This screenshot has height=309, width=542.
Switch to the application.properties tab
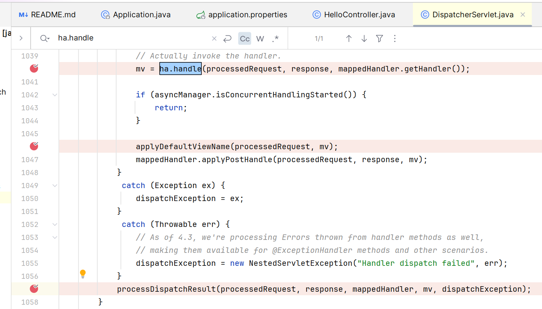click(242, 15)
